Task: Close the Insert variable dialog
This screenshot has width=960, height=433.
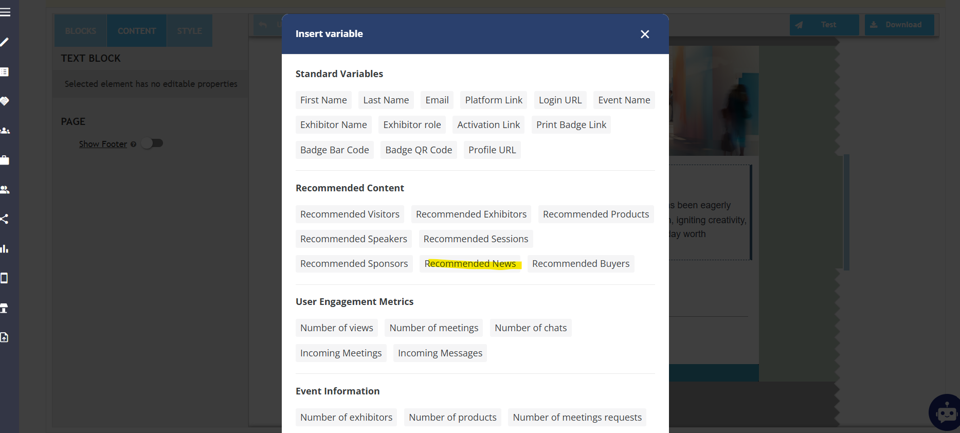Action: click(x=645, y=34)
